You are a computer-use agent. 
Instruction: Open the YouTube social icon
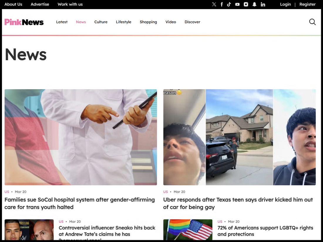237,4
